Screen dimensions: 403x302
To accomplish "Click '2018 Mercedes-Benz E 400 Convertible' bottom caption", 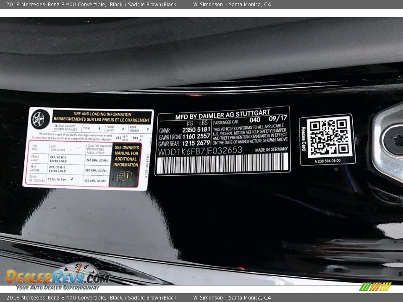I will point(56,298).
